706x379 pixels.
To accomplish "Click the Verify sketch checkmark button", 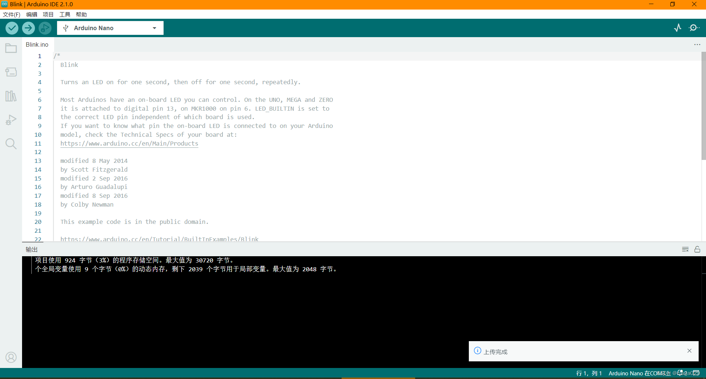I will tap(12, 28).
